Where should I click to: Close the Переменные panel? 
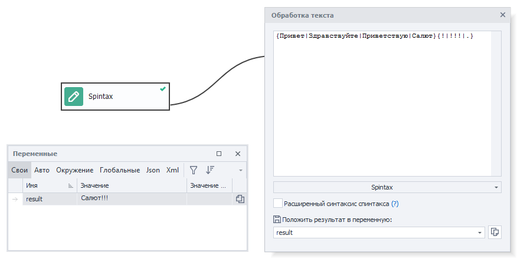click(x=238, y=154)
